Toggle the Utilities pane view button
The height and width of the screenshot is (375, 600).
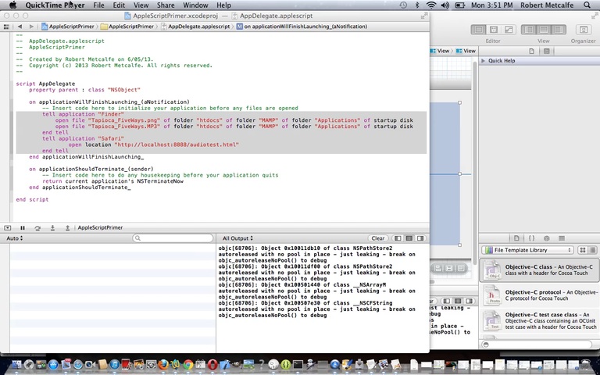pyautogui.click(x=559, y=30)
